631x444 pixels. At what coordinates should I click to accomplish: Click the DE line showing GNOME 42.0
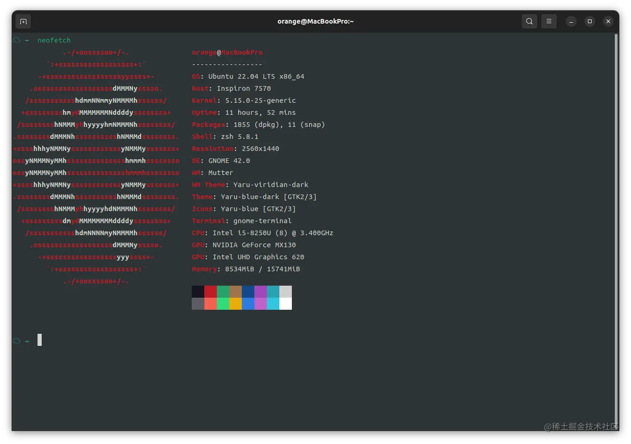coord(221,161)
